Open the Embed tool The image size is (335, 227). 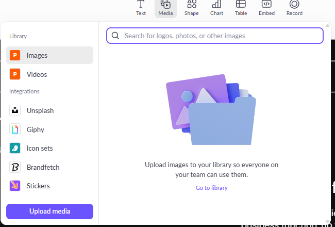(266, 8)
